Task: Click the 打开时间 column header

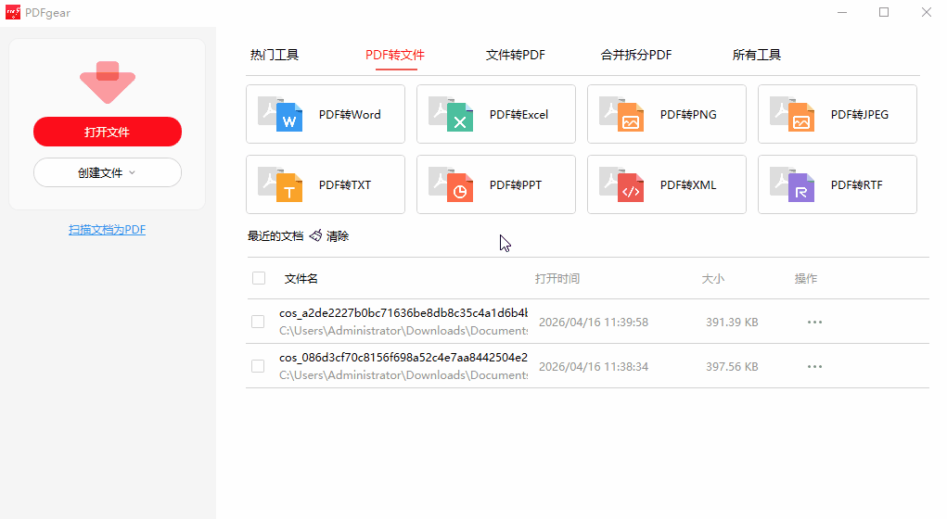Action: click(x=557, y=279)
